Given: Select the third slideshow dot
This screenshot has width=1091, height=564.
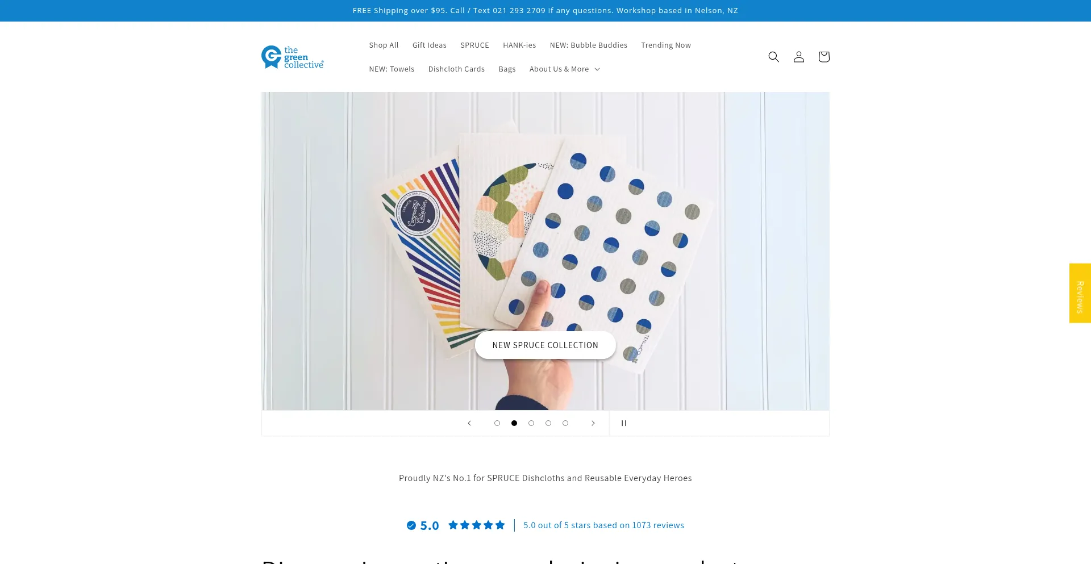Looking at the screenshot, I should click(x=531, y=423).
